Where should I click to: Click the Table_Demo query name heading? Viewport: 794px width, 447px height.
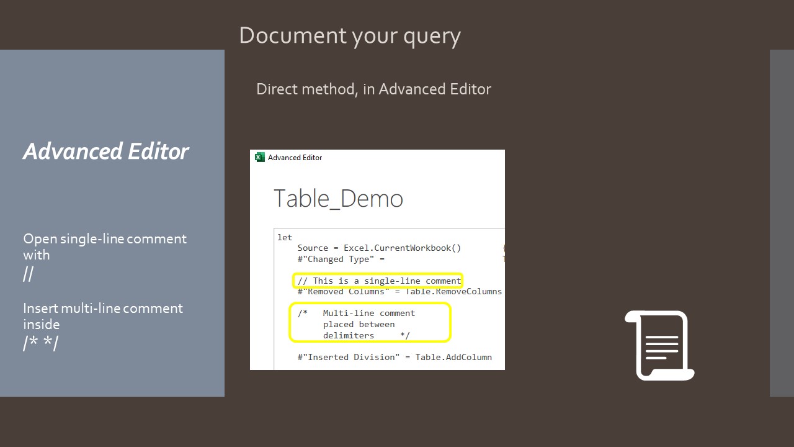tap(339, 198)
